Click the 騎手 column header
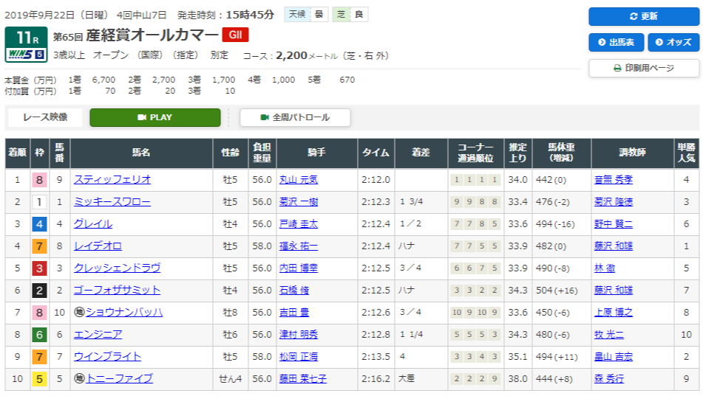Screen dimensions: 703x396 (x=316, y=153)
